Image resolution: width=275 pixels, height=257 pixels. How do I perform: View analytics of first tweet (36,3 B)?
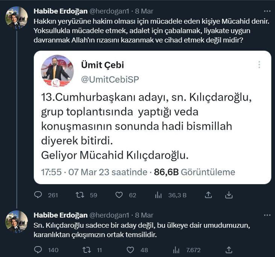tap(158, 195)
